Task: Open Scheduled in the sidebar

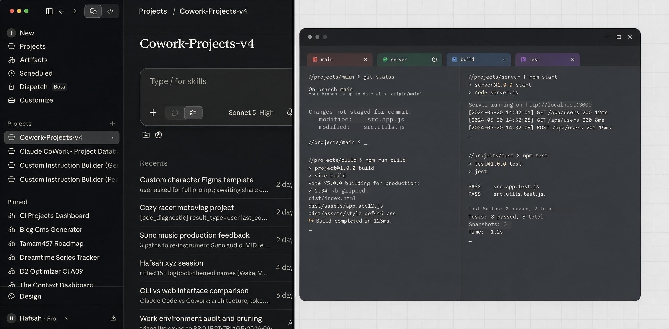Action: coord(30,73)
